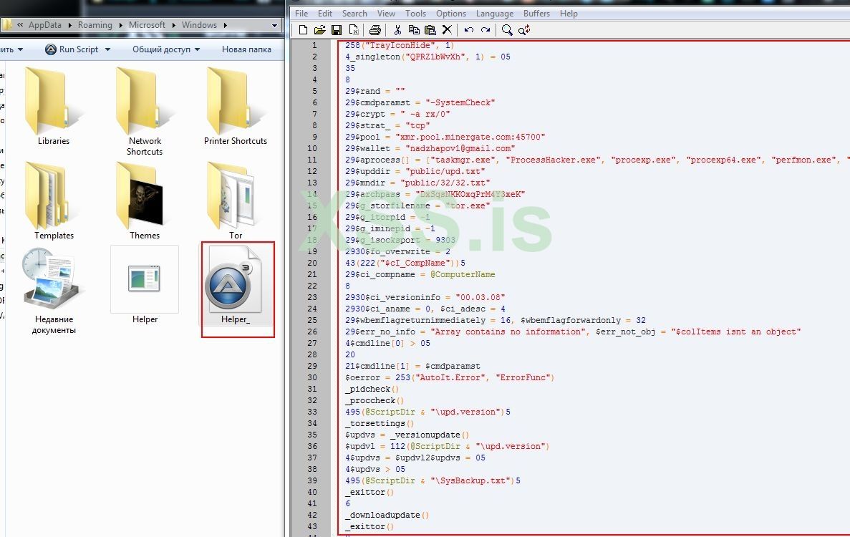This screenshot has height=537, width=850.
Task: Click Windows in the address breadcrumb
Action: (x=199, y=25)
